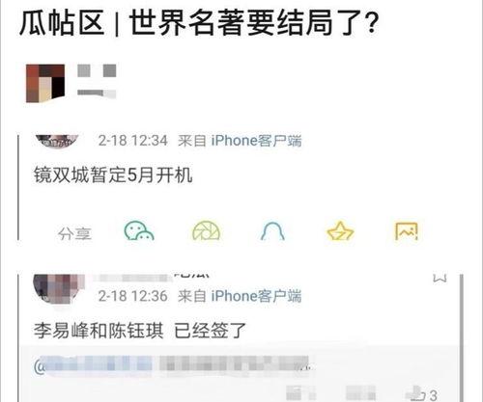Click bookmark icon on second reply

(440, 279)
